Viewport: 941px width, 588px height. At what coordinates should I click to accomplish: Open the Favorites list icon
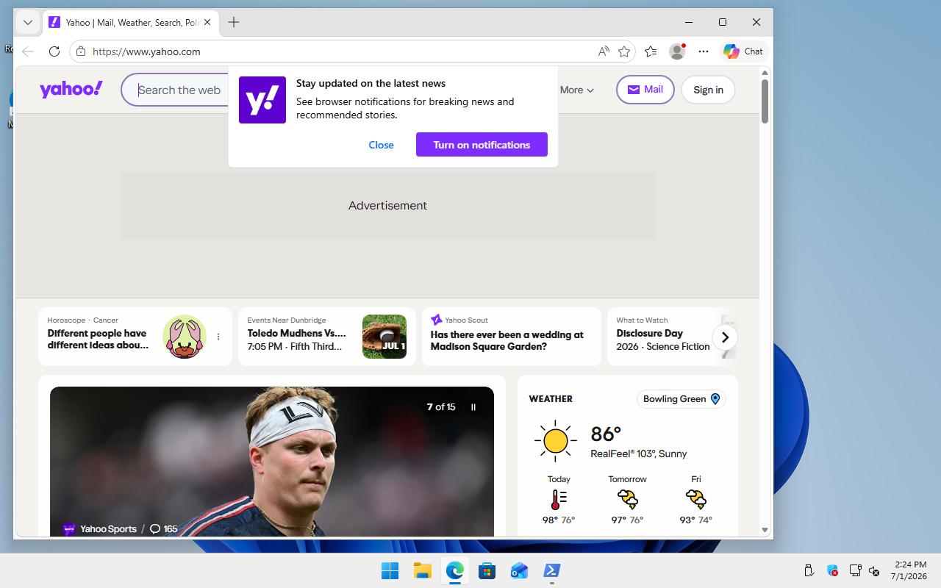click(651, 51)
